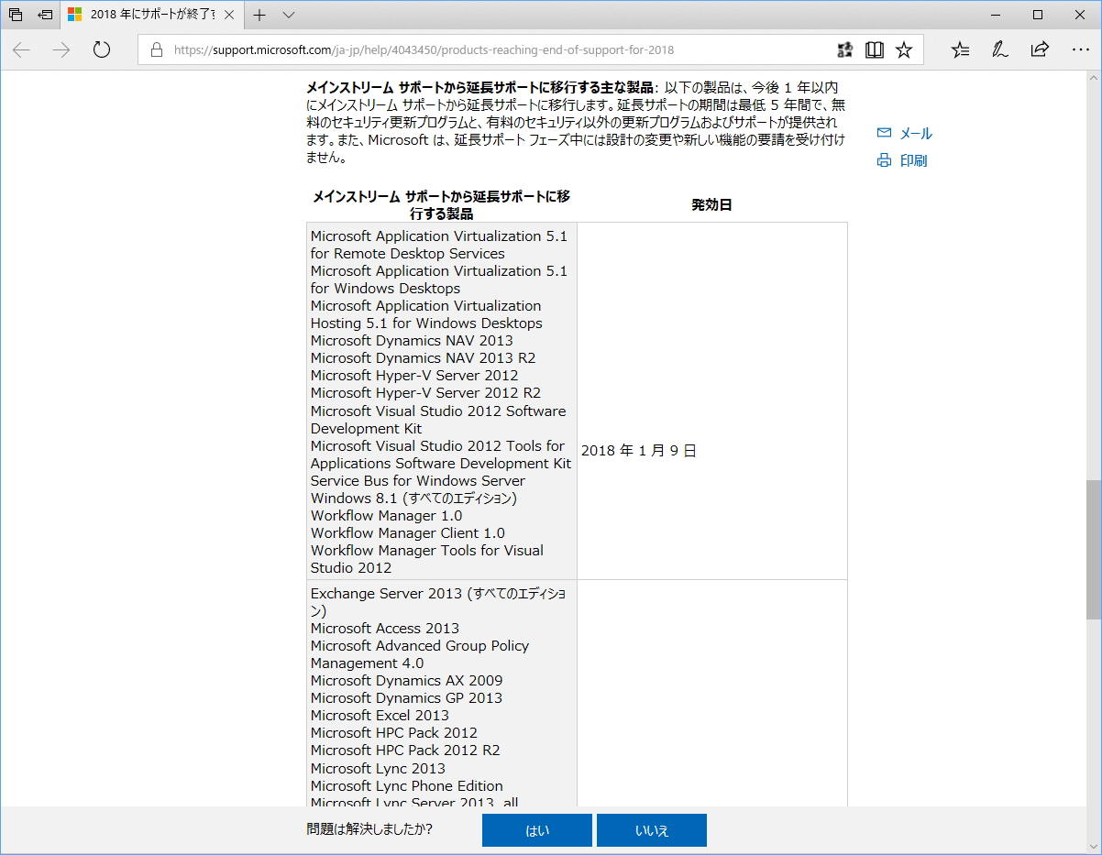Open a new tab with the plus button
The image size is (1102, 855).
[x=260, y=15]
